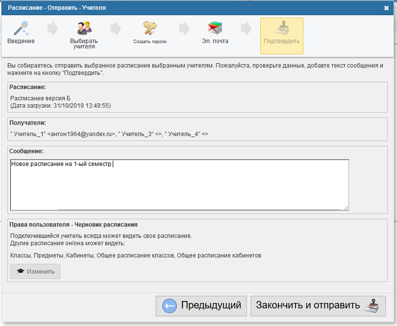The image size is (397, 326).
Task: Click the graduation cap icon on Изменить
Action: 20,272
